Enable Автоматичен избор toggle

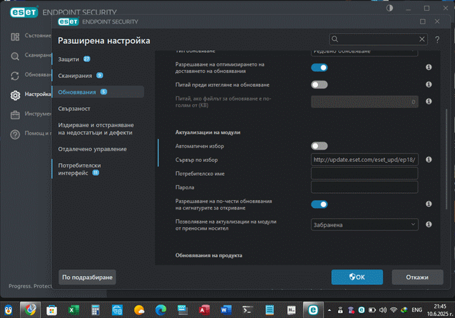[319, 146]
